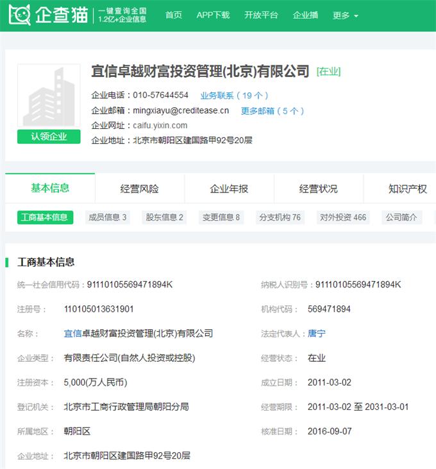Click the 经营期限 value 2011-03-02 至 2031-03-01

pos(358,407)
